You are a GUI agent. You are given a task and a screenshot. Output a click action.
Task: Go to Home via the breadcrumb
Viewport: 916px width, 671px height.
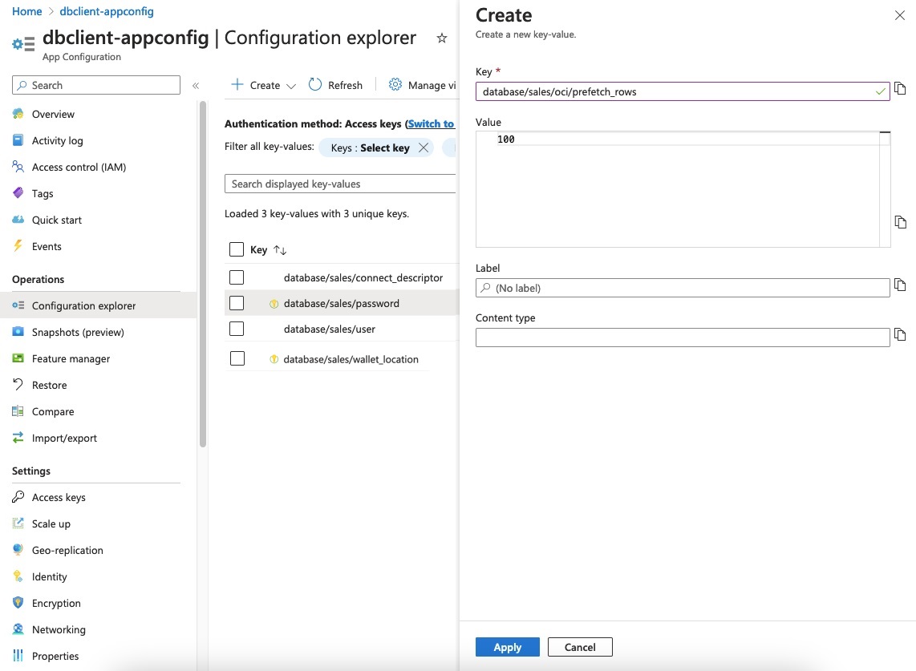(x=27, y=11)
